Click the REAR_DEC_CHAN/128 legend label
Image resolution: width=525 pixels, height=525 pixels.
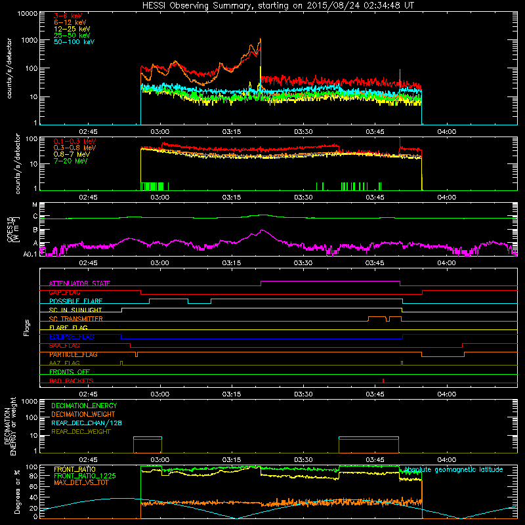coord(87,423)
